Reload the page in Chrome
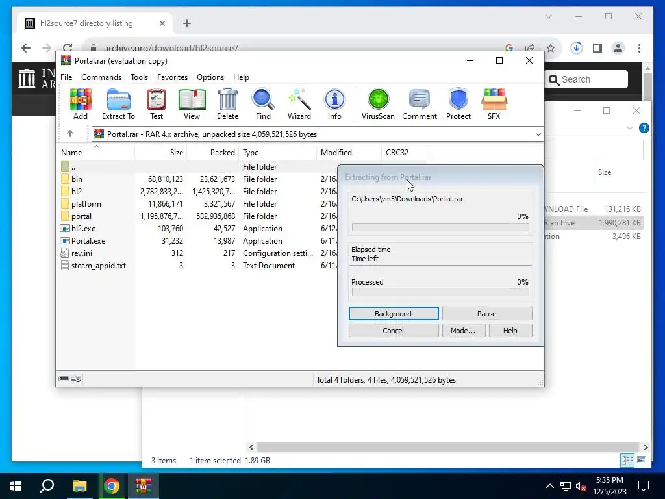This screenshot has height=499, width=665. 68,48
